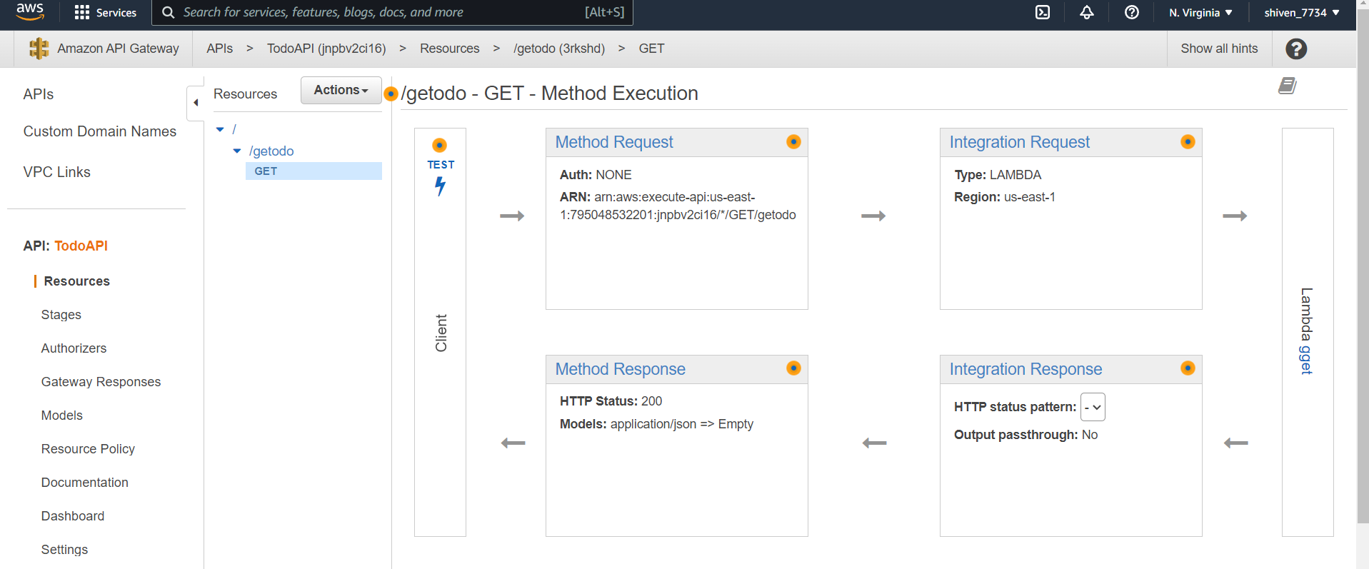Image resolution: width=1369 pixels, height=569 pixels.
Task: Click the large question mark help icon
Action: (1295, 49)
